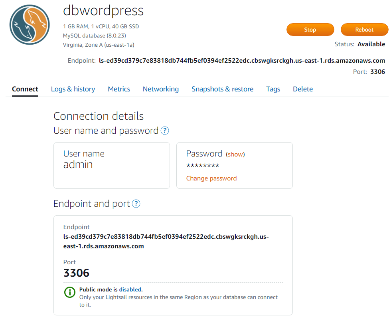The width and height of the screenshot is (391, 317).
Task: Click the Available status text
Action: (x=371, y=44)
